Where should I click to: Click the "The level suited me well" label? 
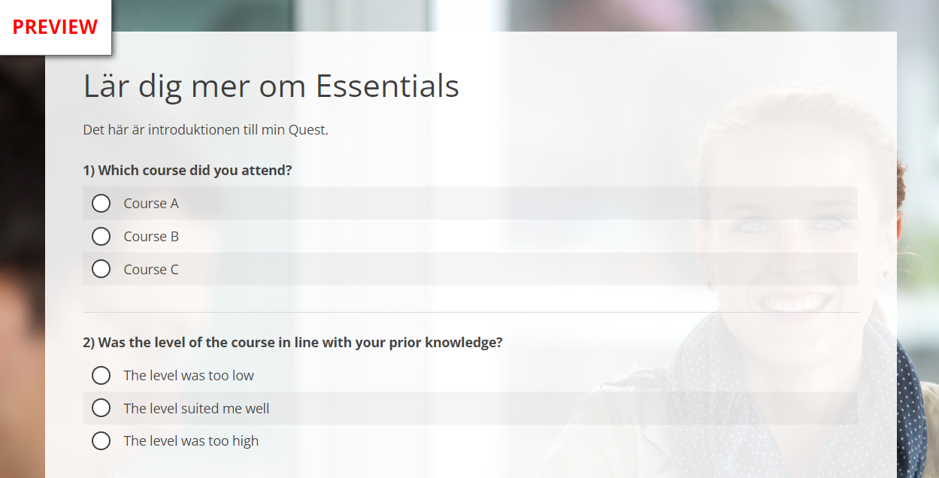(196, 409)
